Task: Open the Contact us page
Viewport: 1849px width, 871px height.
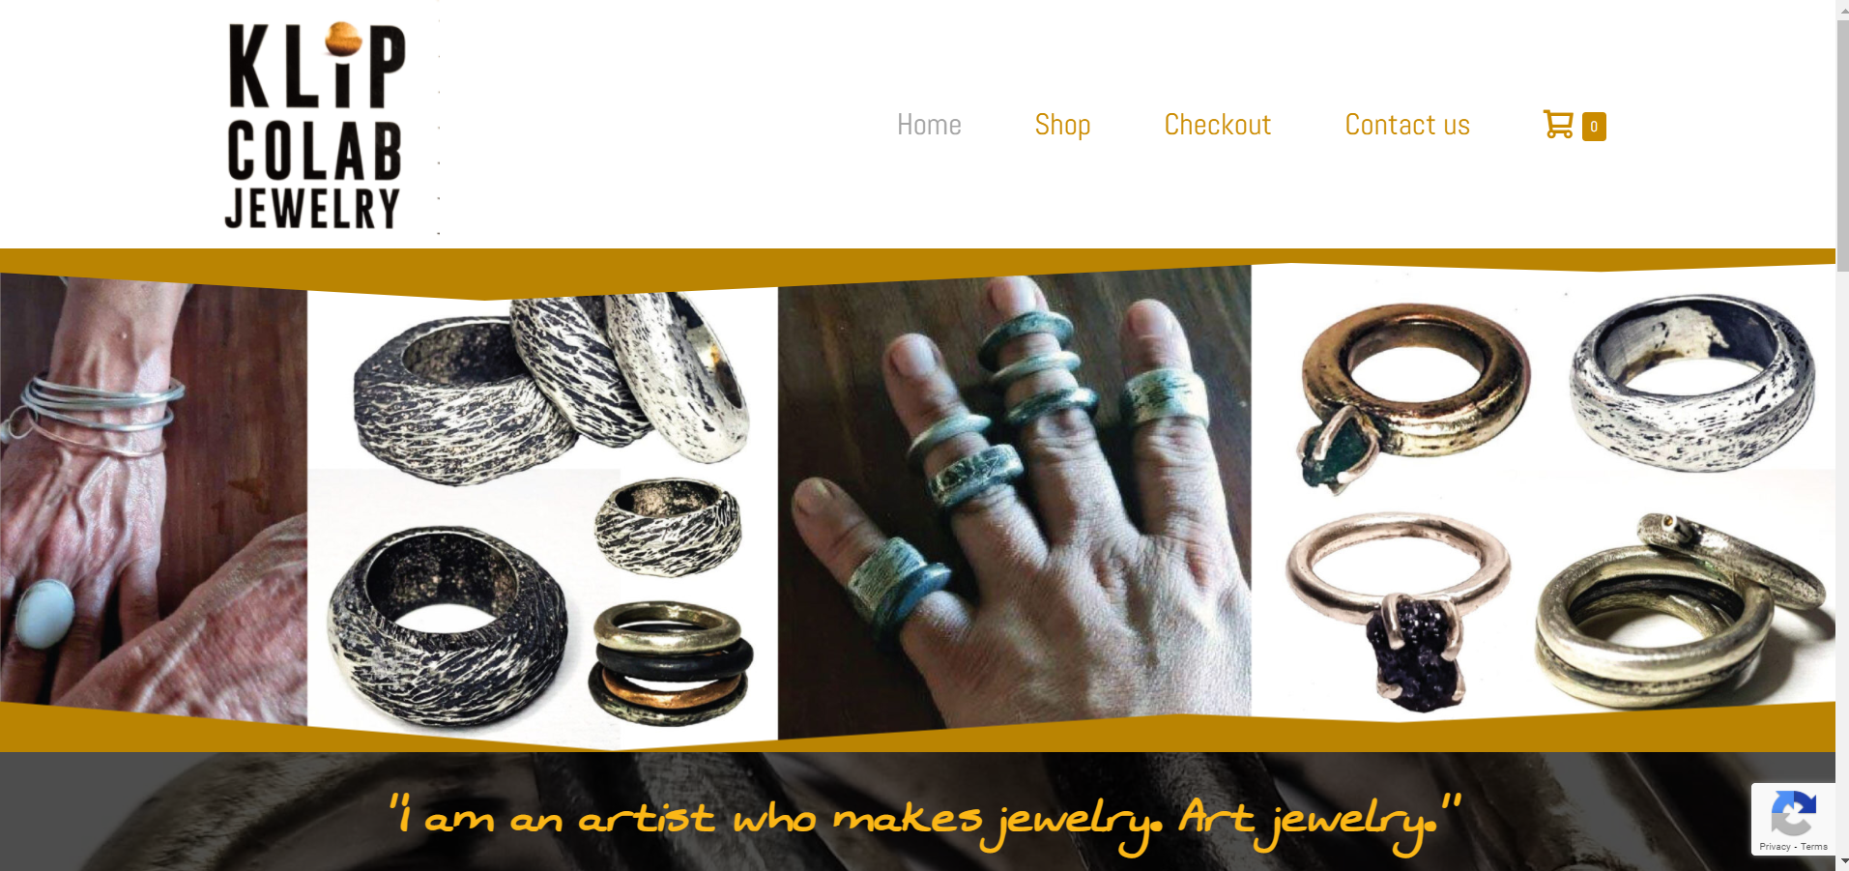Action: point(1407,125)
